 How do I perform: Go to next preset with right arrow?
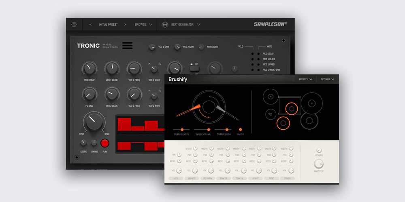tap(125, 25)
